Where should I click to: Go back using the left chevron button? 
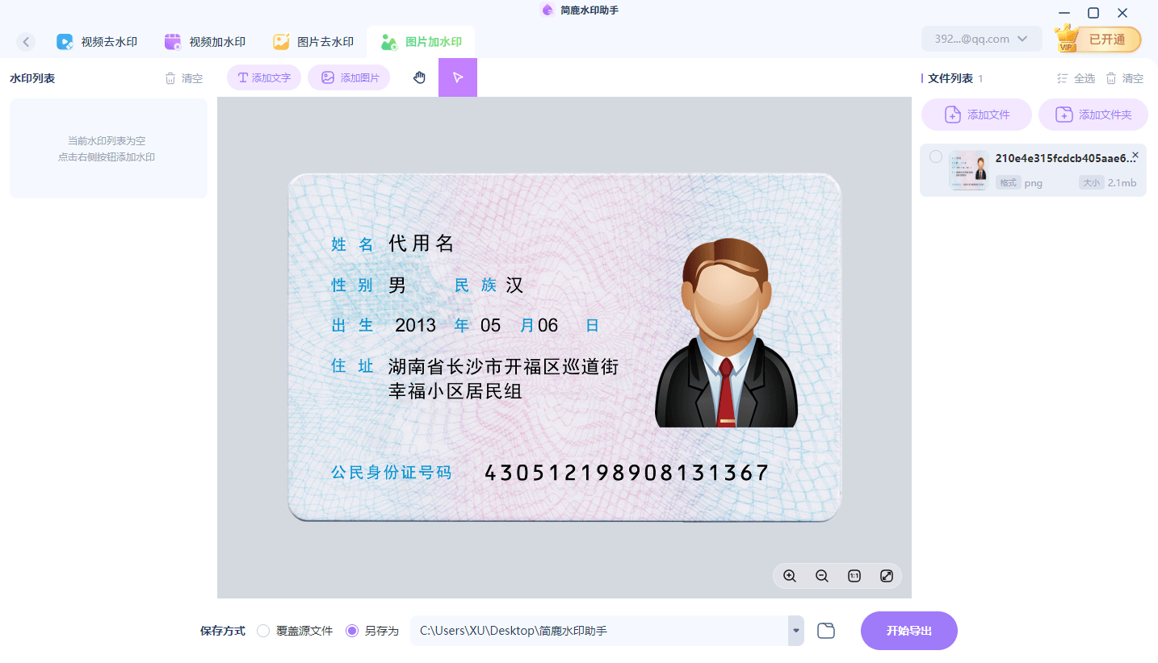tap(26, 42)
